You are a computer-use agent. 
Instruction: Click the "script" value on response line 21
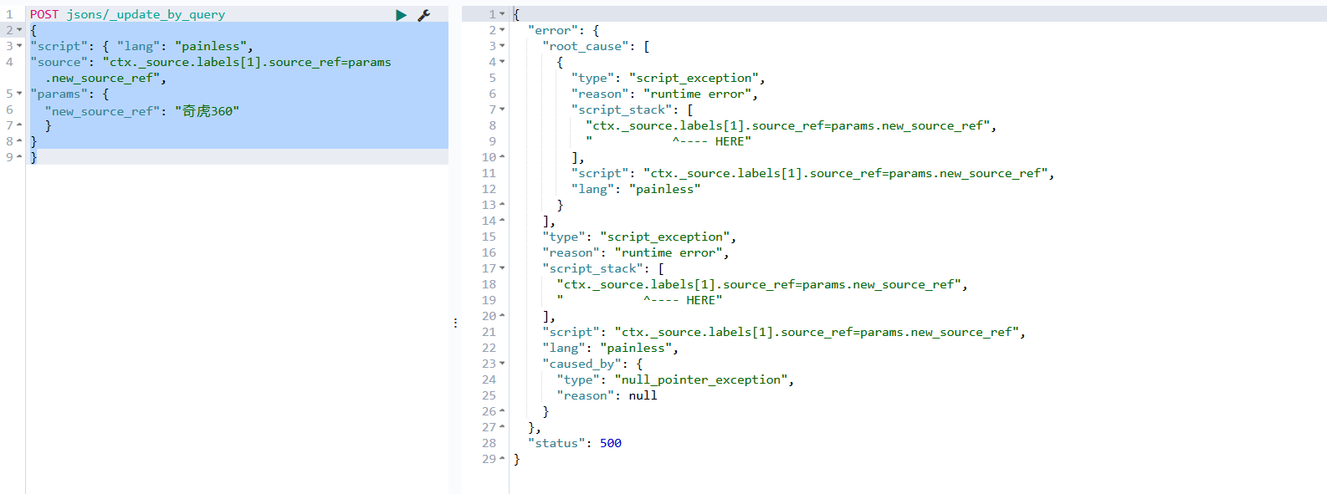click(817, 332)
